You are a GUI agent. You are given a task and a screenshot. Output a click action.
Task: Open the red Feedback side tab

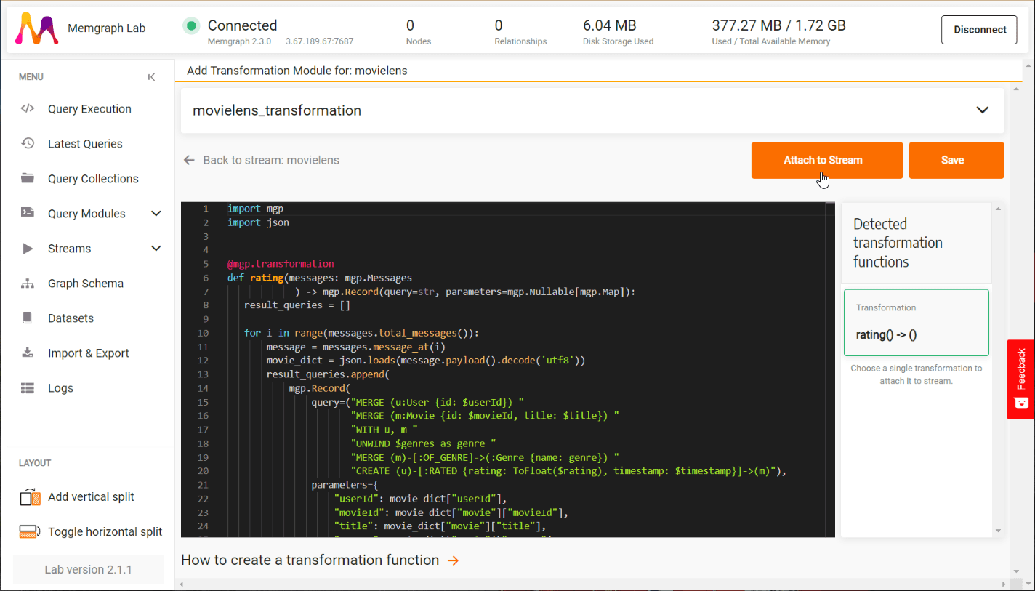pos(1020,379)
